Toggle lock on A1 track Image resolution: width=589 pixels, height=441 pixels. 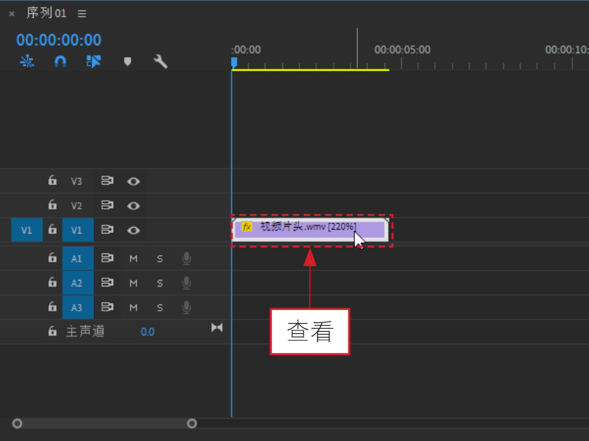(52, 258)
